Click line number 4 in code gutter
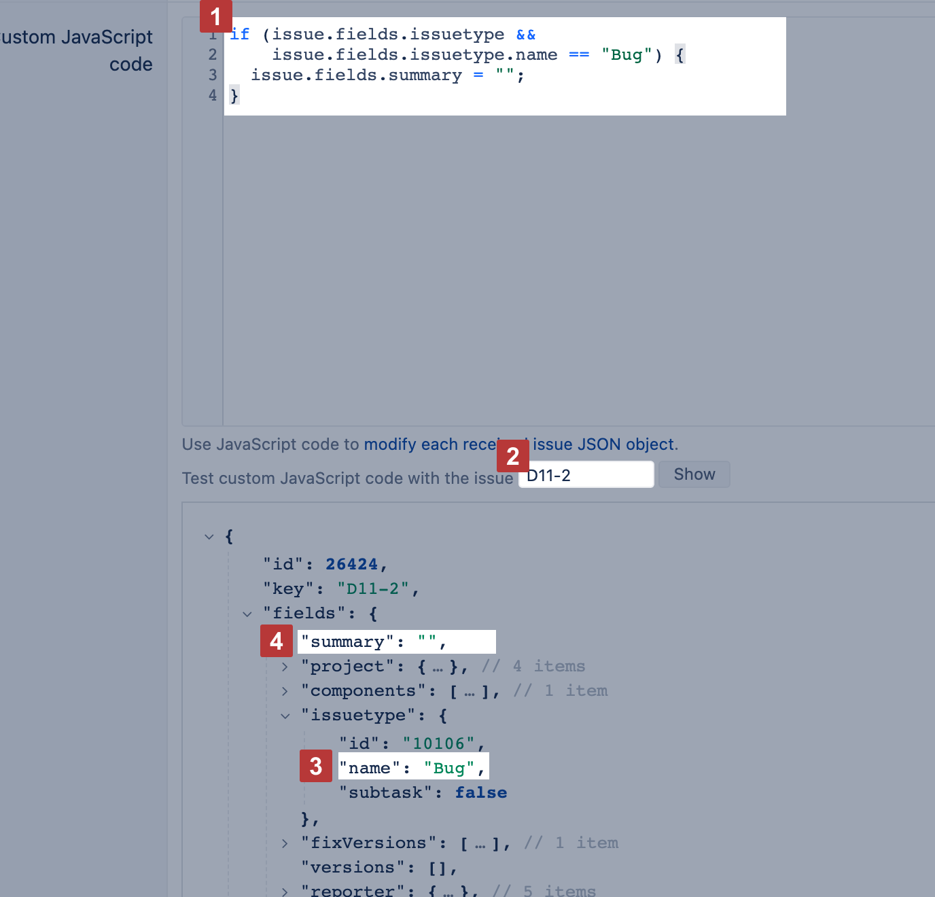The image size is (935, 897). [x=213, y=95]
